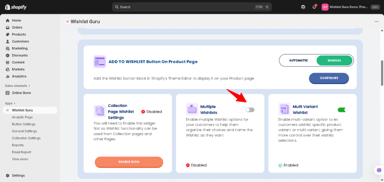The width and height of the screenshot is (384, 182).
Task: Open Reports submenu item
Action: tap(18, 145)
